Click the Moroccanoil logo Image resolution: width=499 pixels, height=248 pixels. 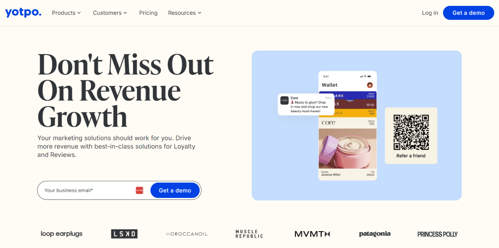187,234
